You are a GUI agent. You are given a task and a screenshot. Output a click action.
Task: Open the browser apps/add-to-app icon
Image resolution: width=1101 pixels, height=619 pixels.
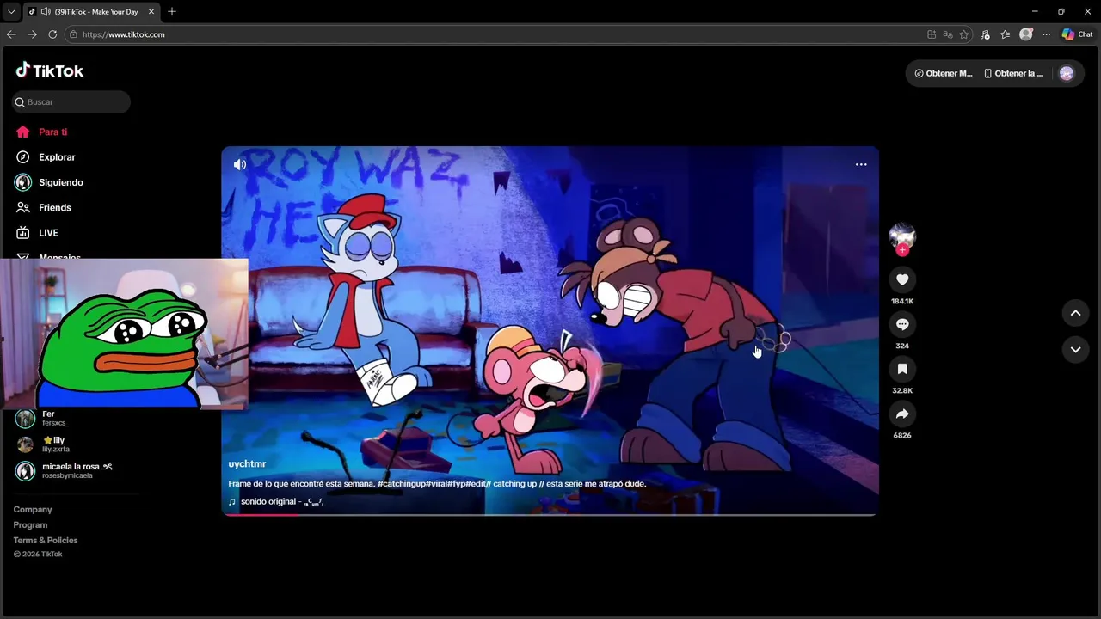(x=932, y=34)
